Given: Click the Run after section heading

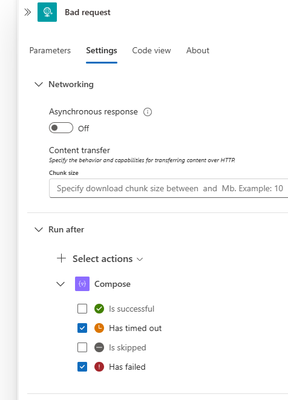Looking at the screenshot, I should click(x=67, y=229).
